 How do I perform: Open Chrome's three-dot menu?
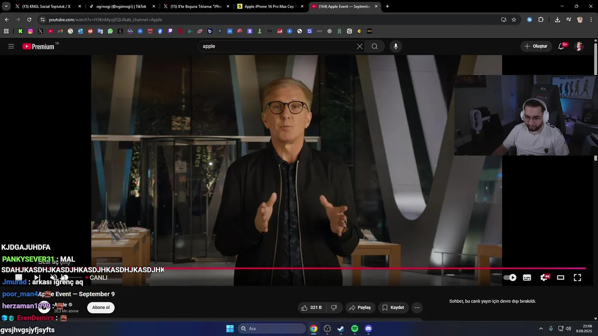coord(591,20)
